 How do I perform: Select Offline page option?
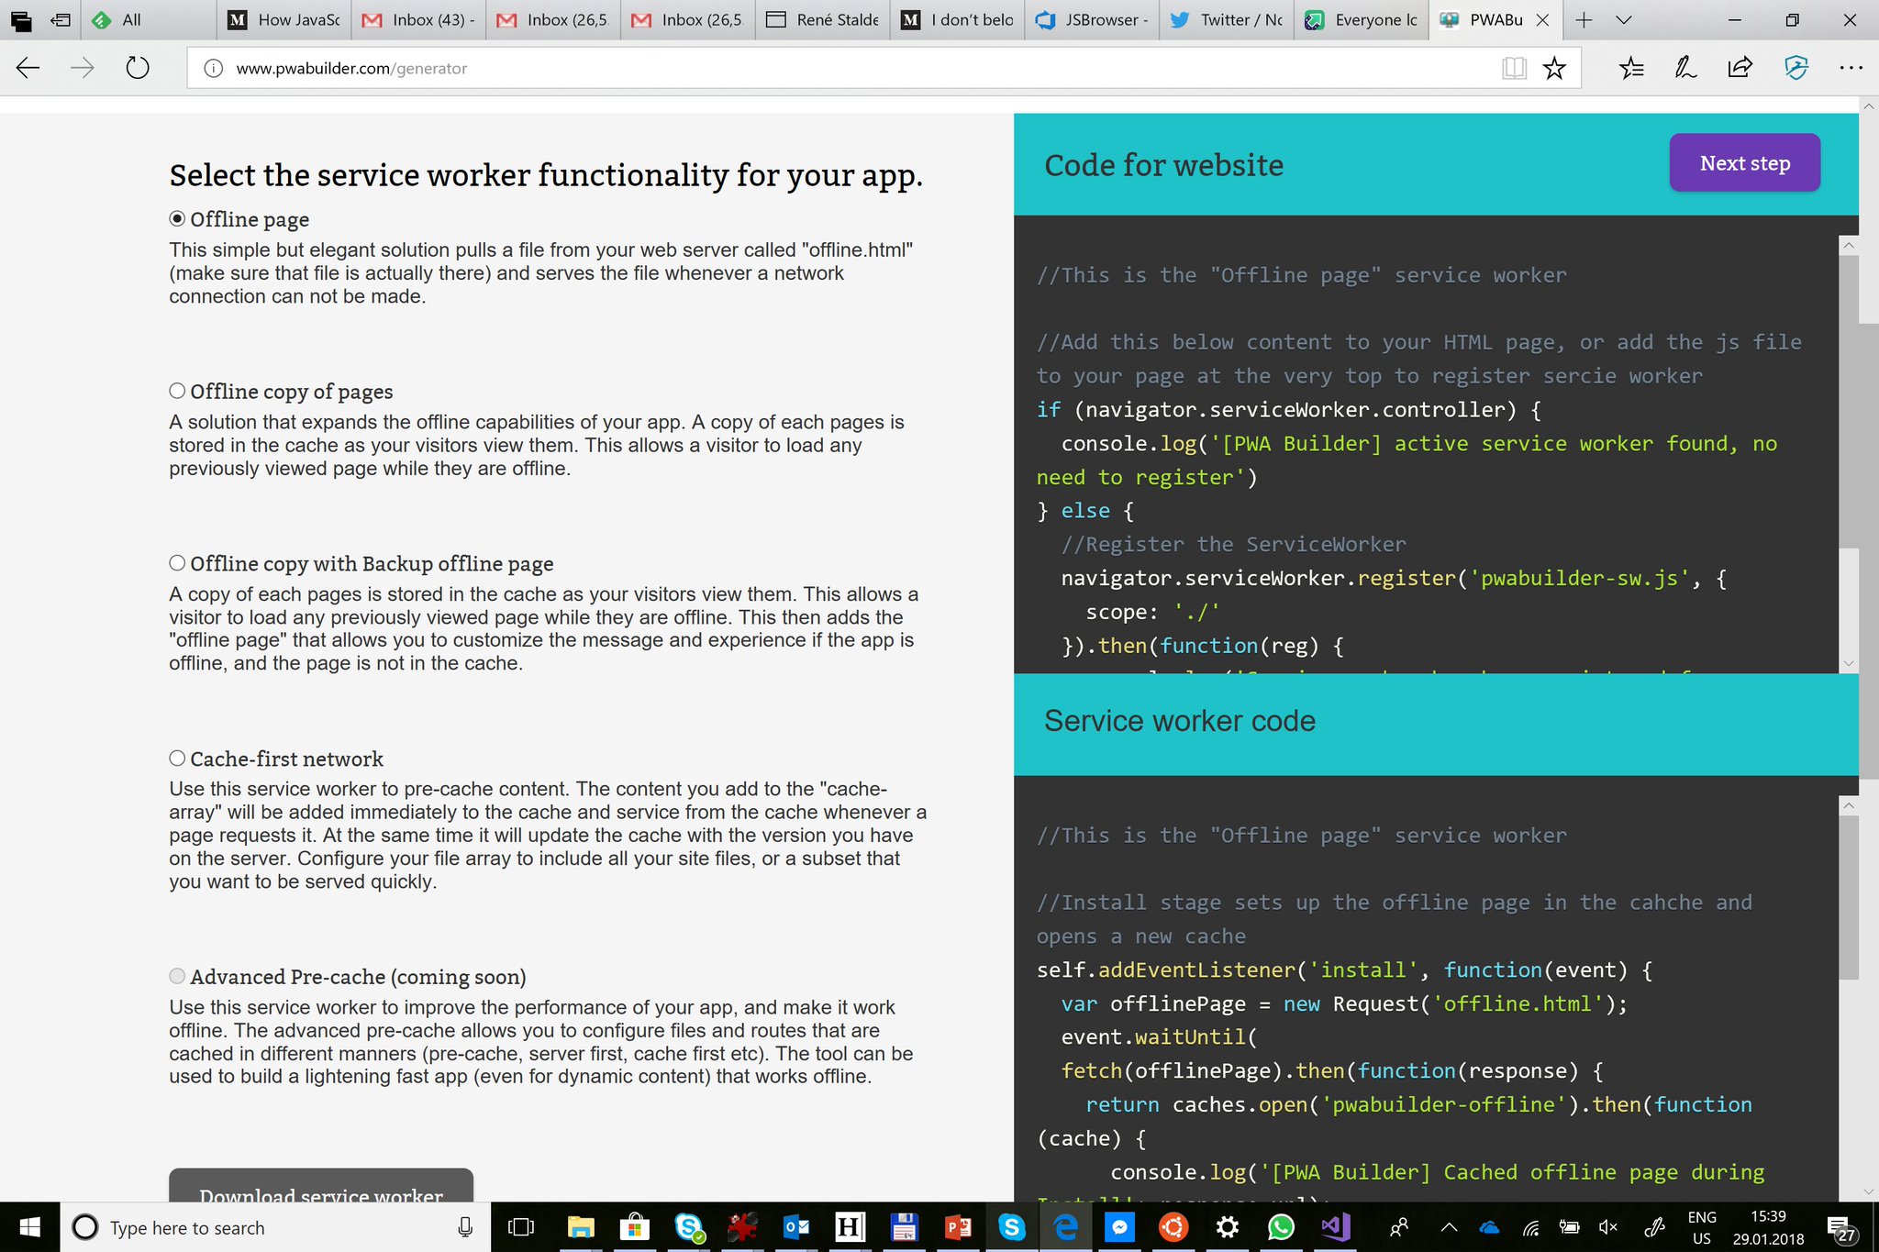pyautogui.click(x=177, y=219)
